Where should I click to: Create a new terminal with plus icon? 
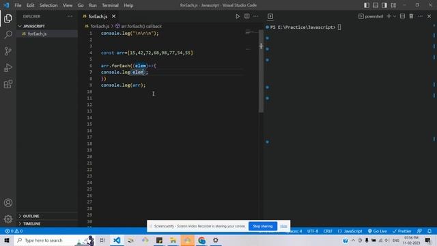[x=389, y=16]
